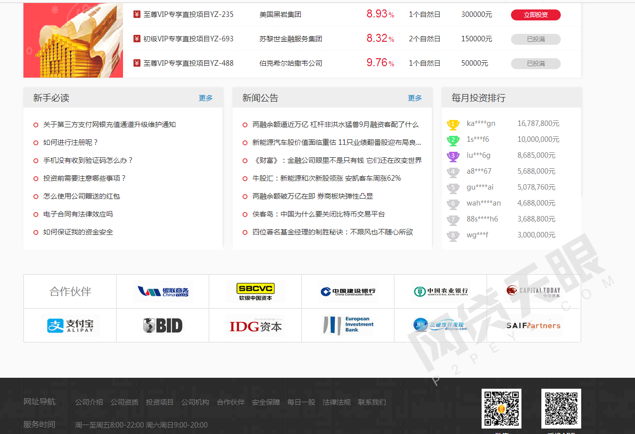This screenshot has width=635, height=434.
Task: Click the IDG资本 partner logo
Action: [x=255, y=325]
